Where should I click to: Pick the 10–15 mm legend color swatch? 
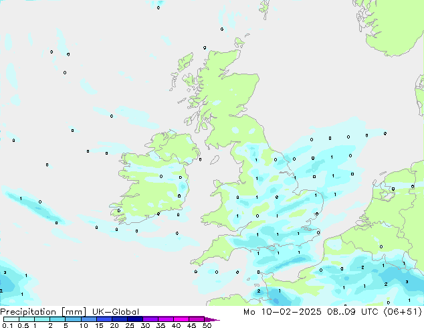(88, 319)
